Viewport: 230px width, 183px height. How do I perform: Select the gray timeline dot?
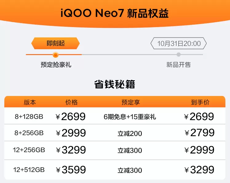coord(179,55)
